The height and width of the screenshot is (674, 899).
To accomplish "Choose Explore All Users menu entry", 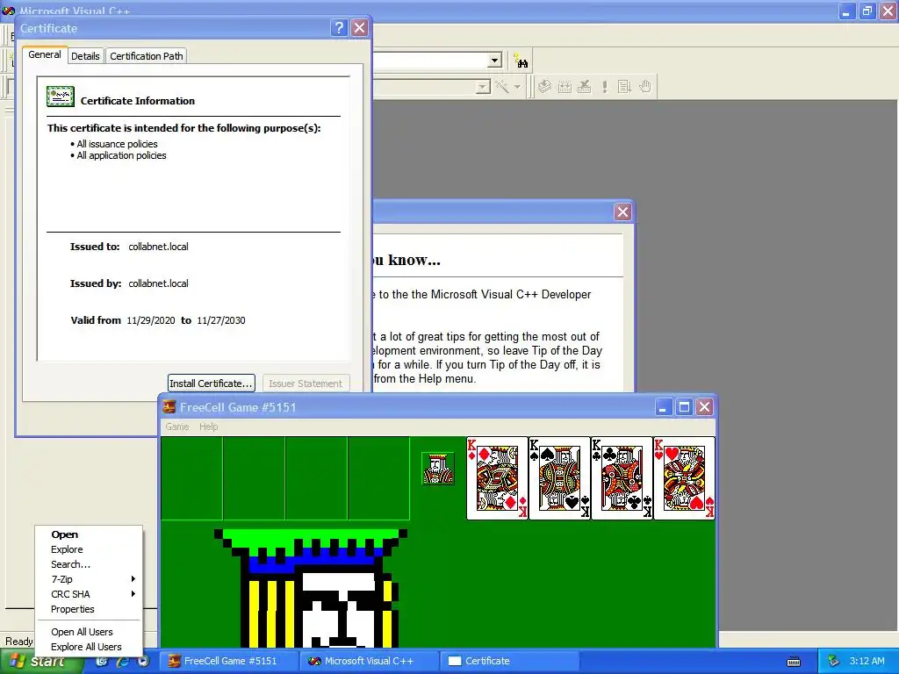I will pyautogui.click(x=89, y=647).
